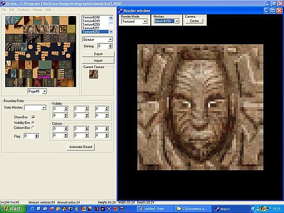Click the Current Texture preview thumbnail

[x=93, y=74]
